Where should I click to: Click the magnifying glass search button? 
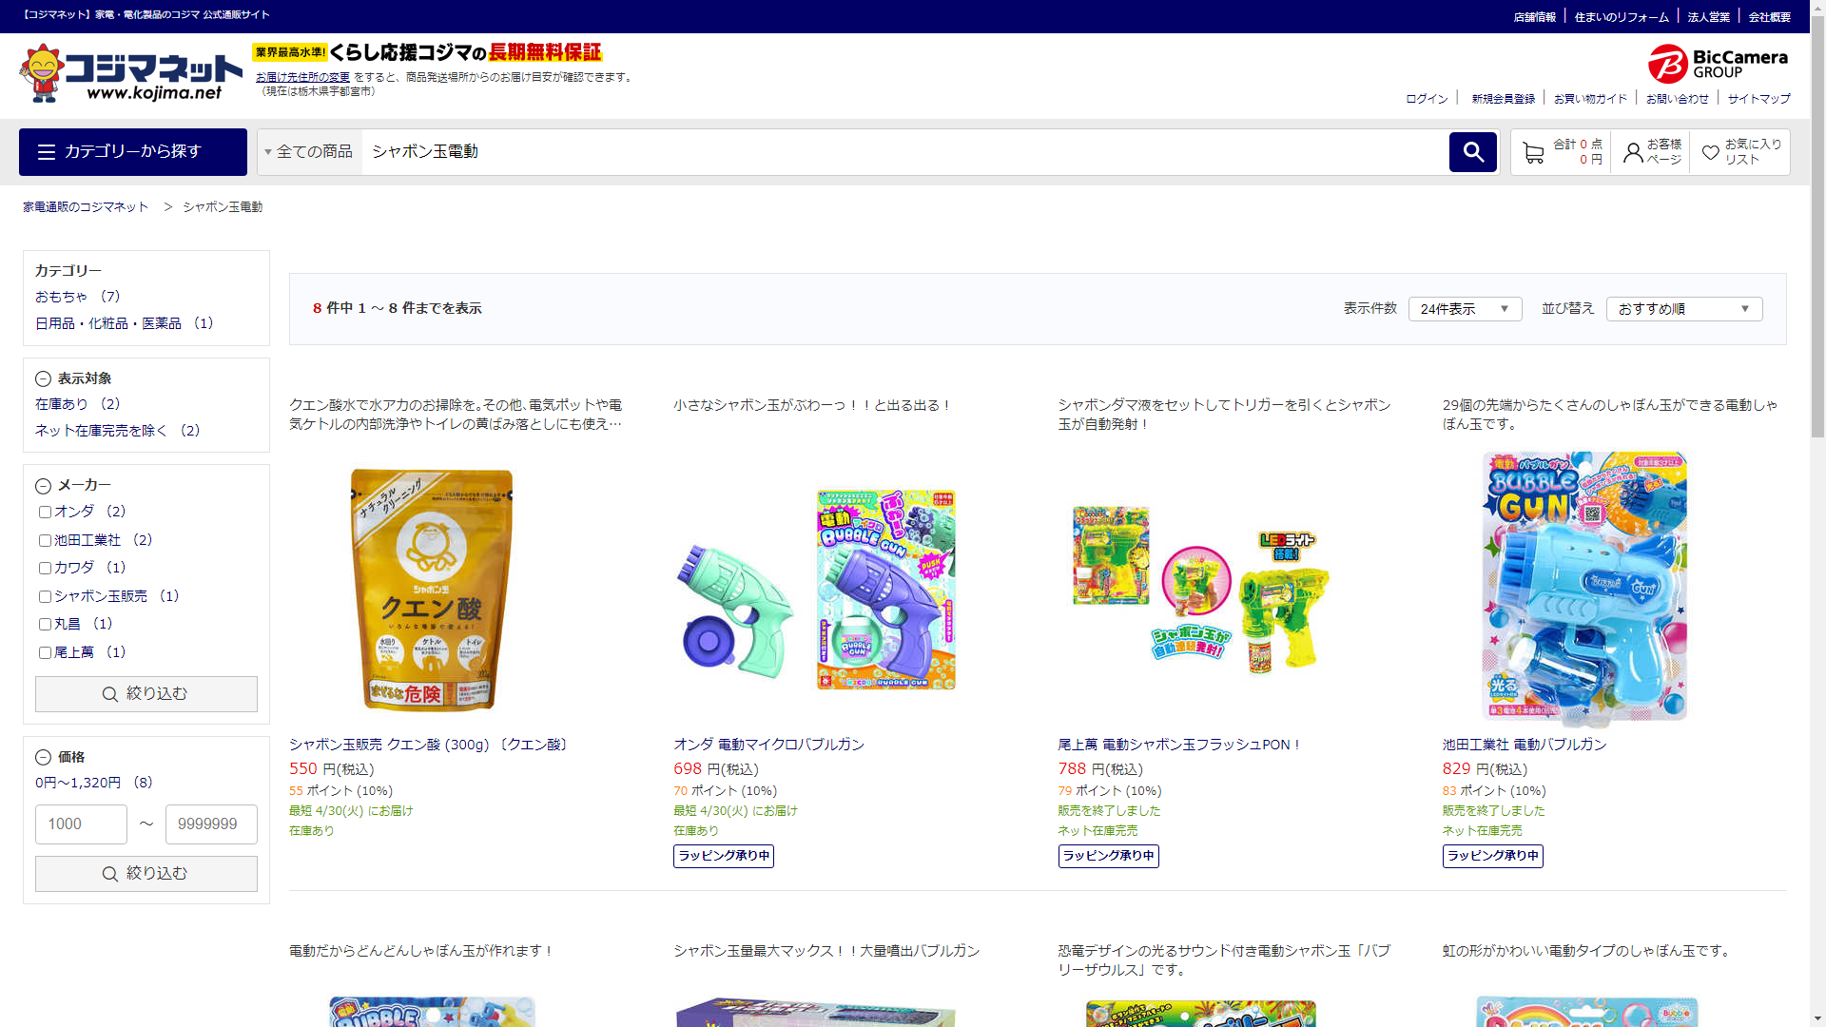[1472, 152]
